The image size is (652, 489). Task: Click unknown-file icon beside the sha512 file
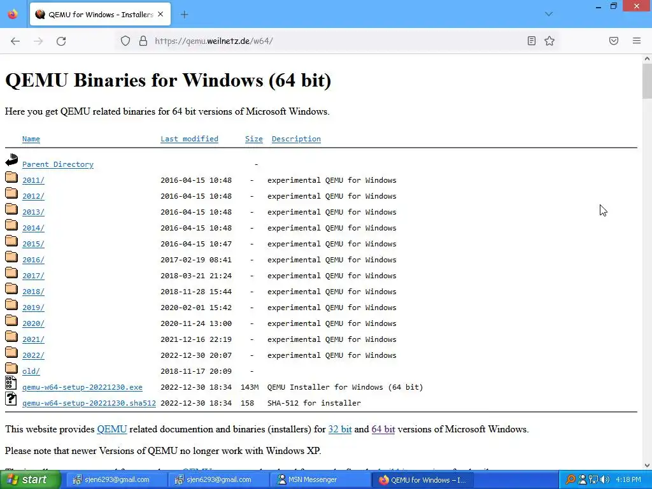click(11, 399)
